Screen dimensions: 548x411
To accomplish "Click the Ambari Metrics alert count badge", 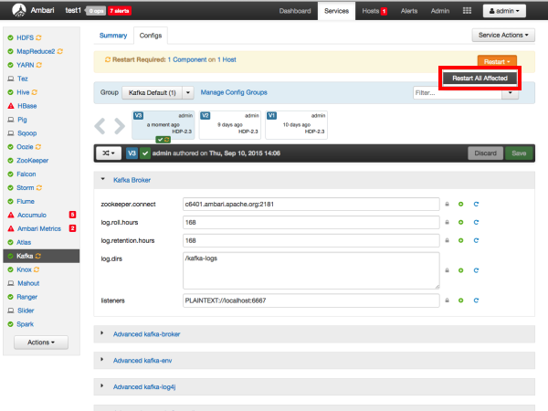I will [72, 228].
